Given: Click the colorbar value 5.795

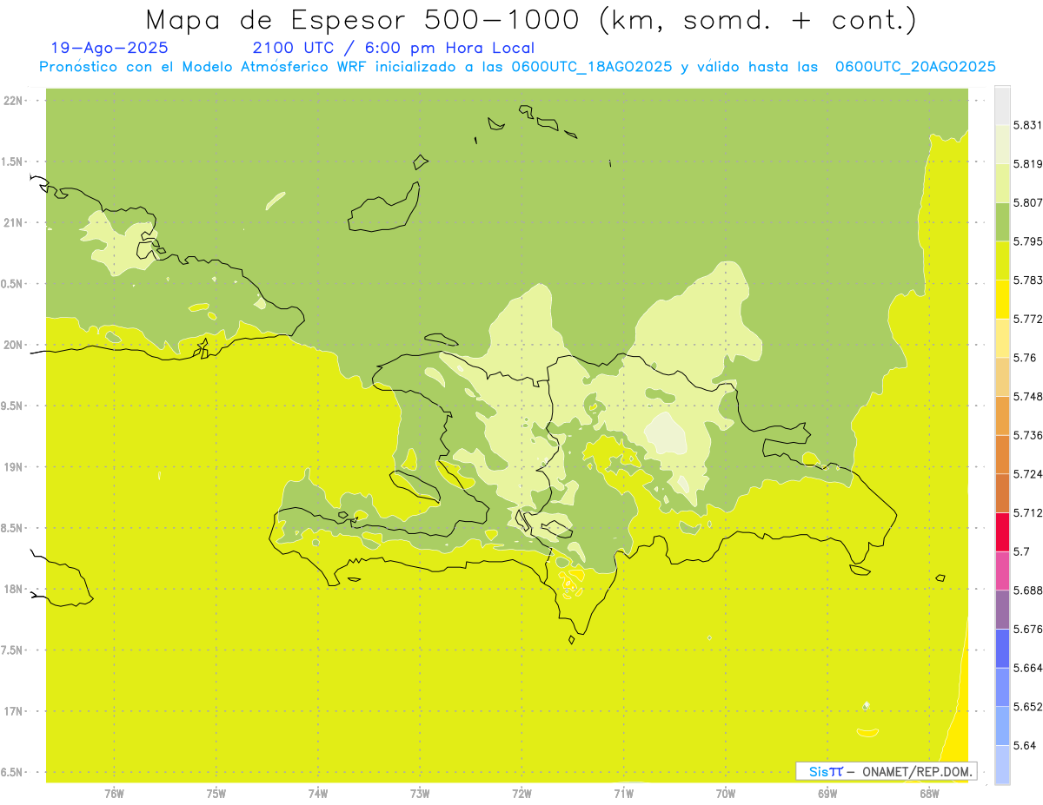Looking at the screenshot, I should [1026, 241].
